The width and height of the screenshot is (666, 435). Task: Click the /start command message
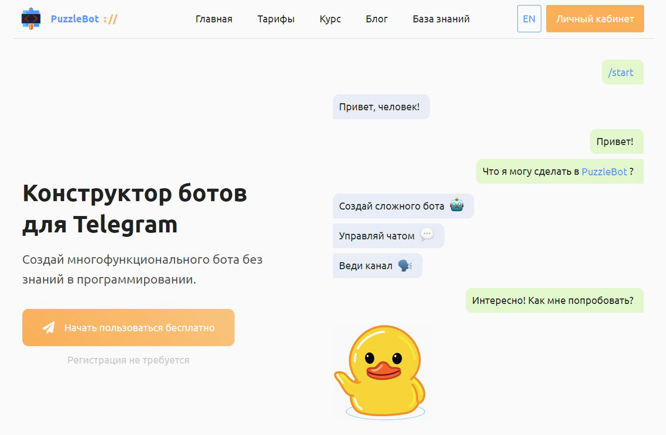tap(621, 72)
